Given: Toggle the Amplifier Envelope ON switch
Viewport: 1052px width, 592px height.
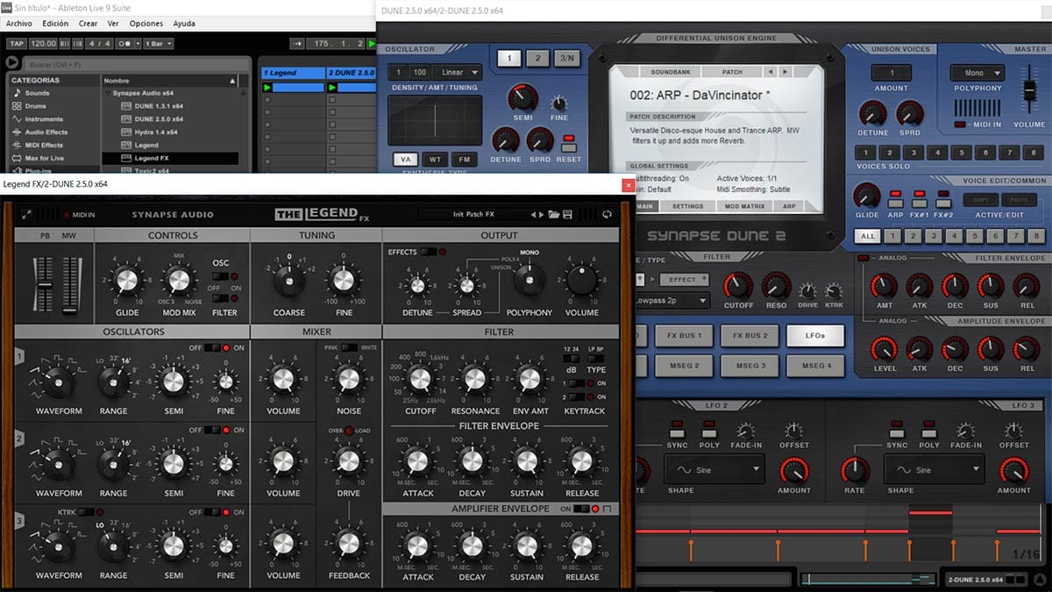Looking at the screenshot, I should pyautogui.click(x=581, y=509).
